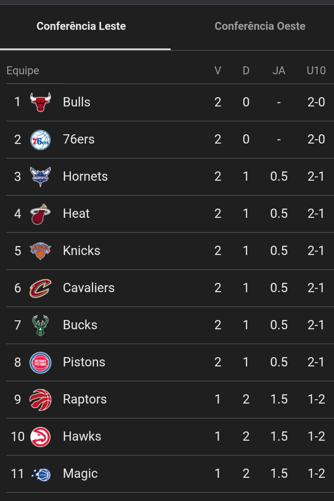Click the Bucks deer logo
The height and width of the screenshot is (501, 334).
tap(41, 325)
